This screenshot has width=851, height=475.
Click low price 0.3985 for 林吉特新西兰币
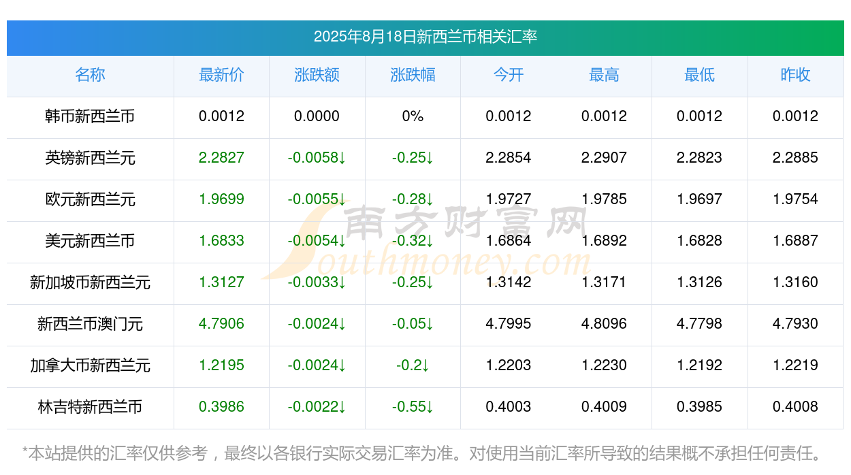(x=699, y=407)
